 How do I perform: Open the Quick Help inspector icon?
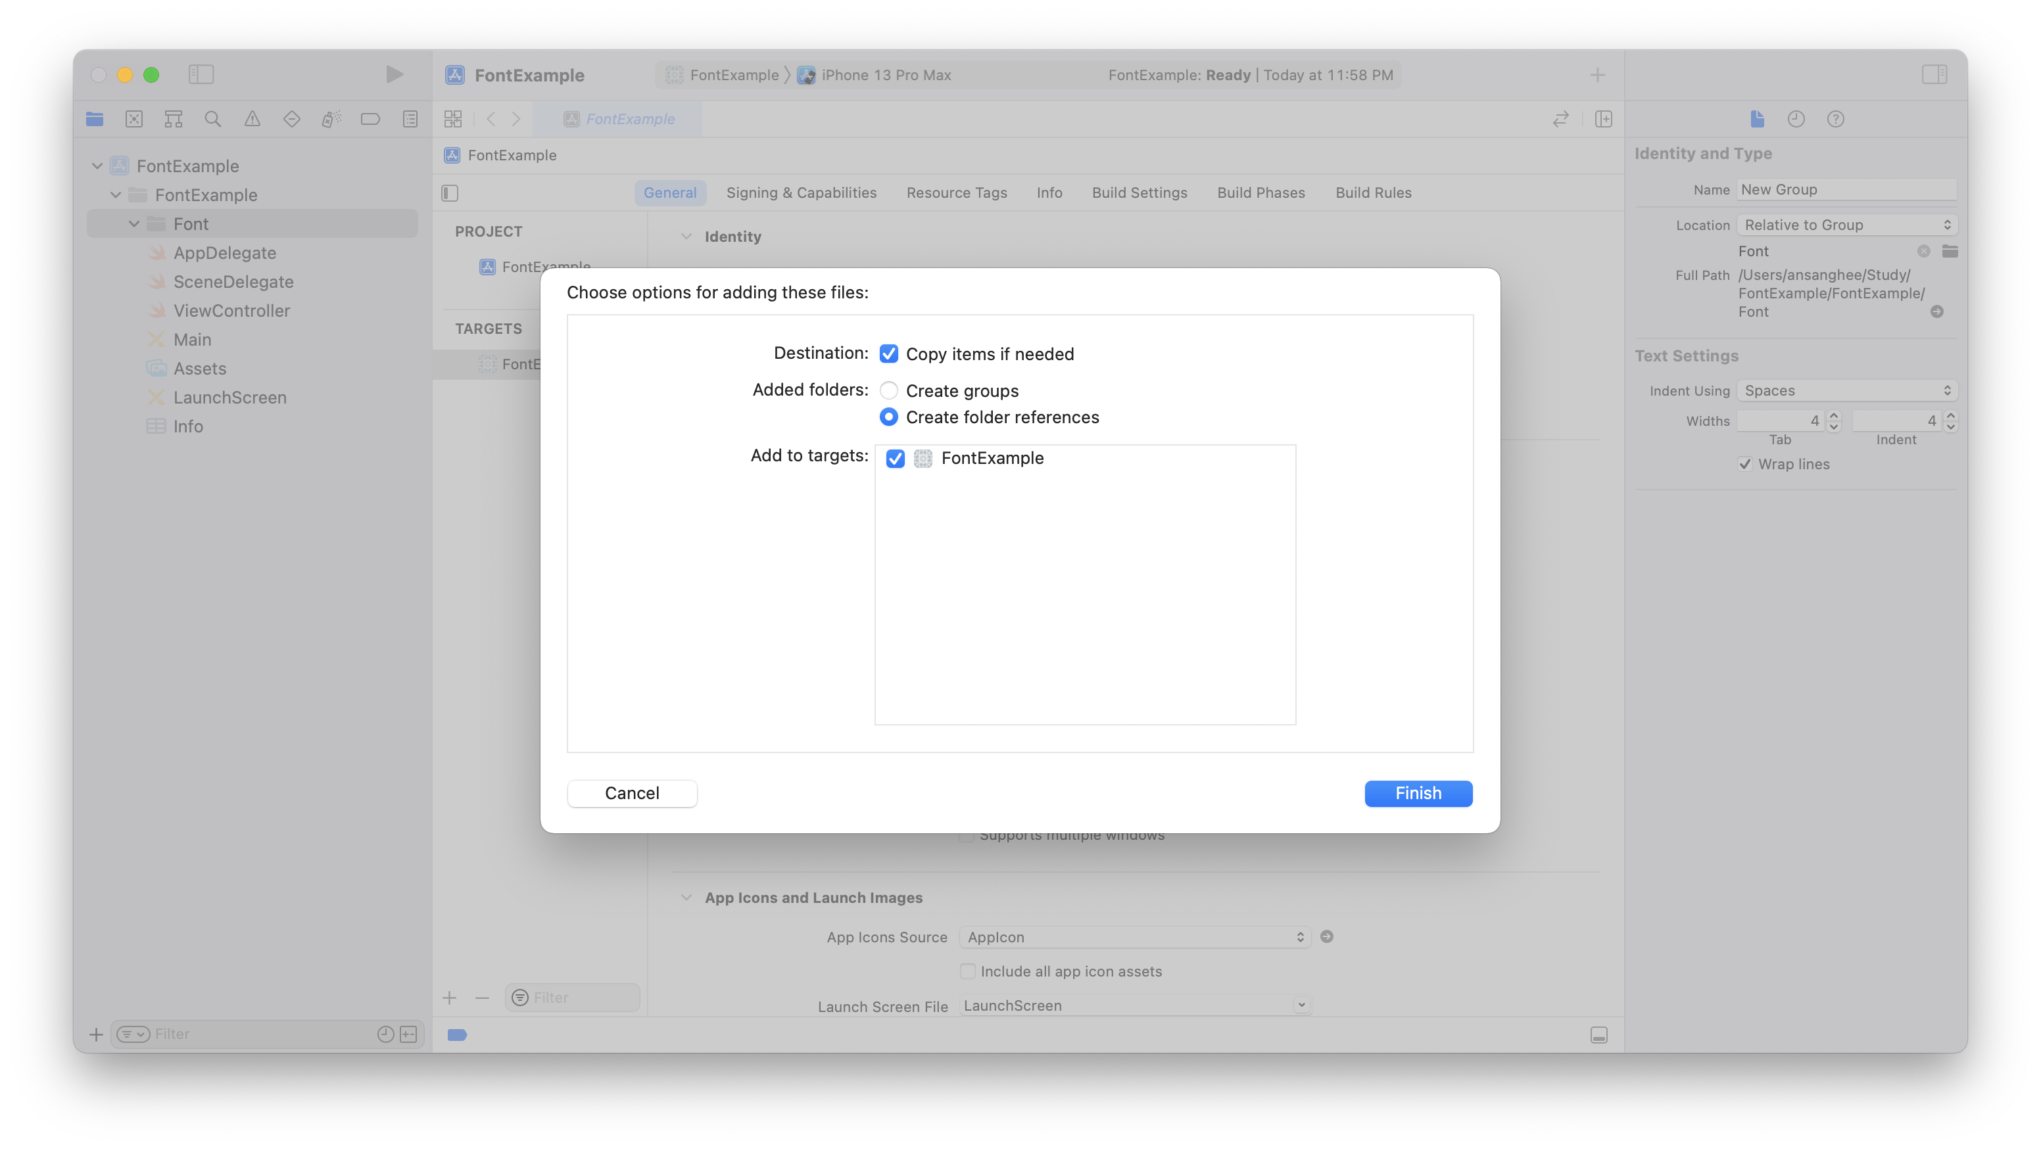pyautogui.click(x=1835, y=119)
